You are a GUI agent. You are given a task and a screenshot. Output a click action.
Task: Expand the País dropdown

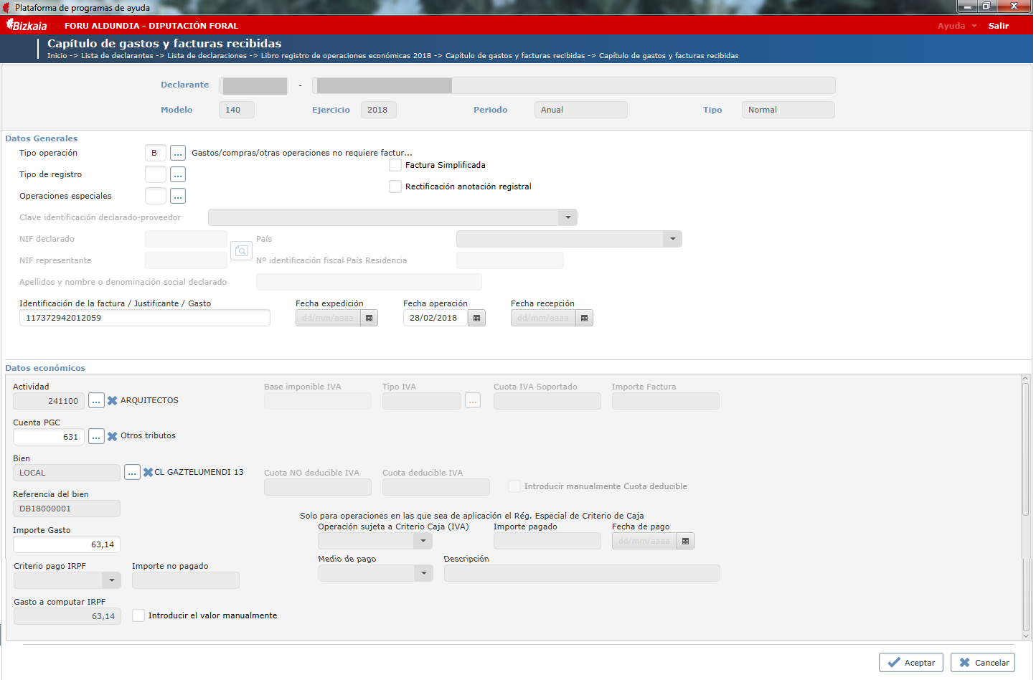click(x=672, y=239)
